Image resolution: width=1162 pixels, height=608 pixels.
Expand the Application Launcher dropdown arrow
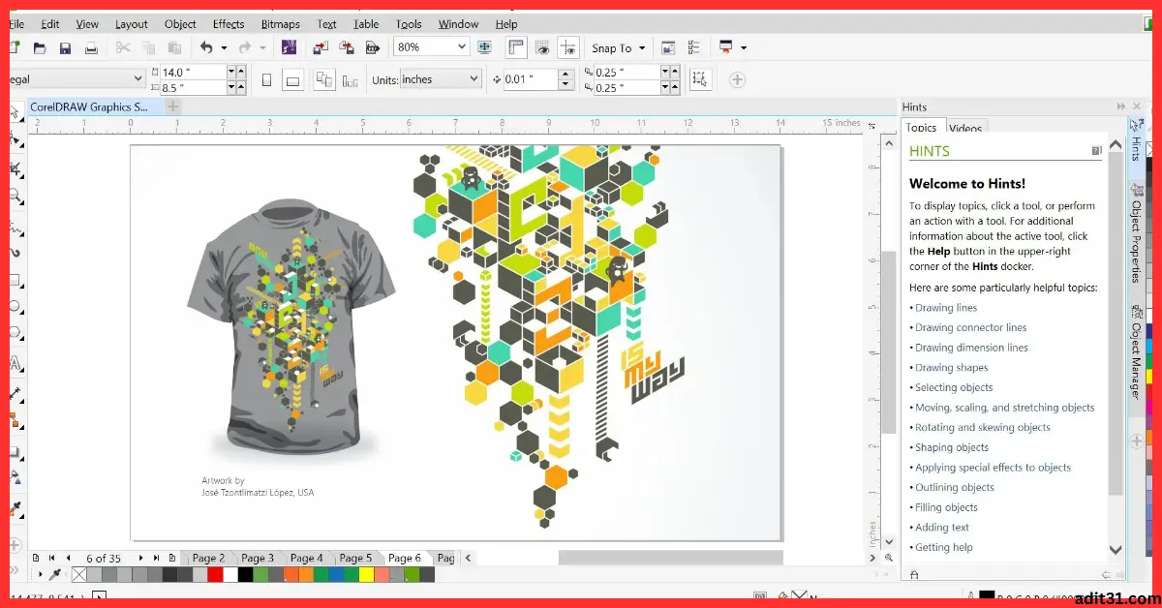(744, 47)
